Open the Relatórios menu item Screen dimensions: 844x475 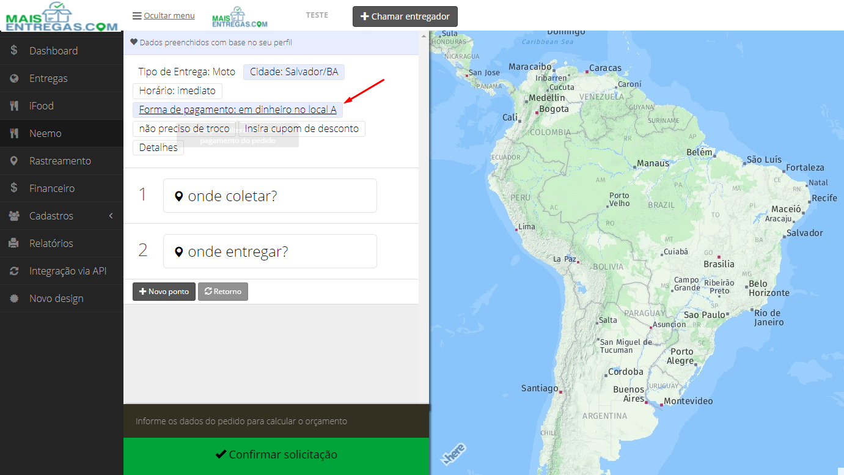click(x=62, y=243)
